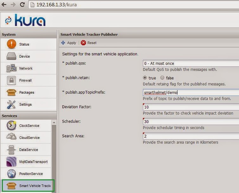This screenshot has height=193, width=239.
Task: Click 'Provide the search area range' hint
Action: pos(180,142)
